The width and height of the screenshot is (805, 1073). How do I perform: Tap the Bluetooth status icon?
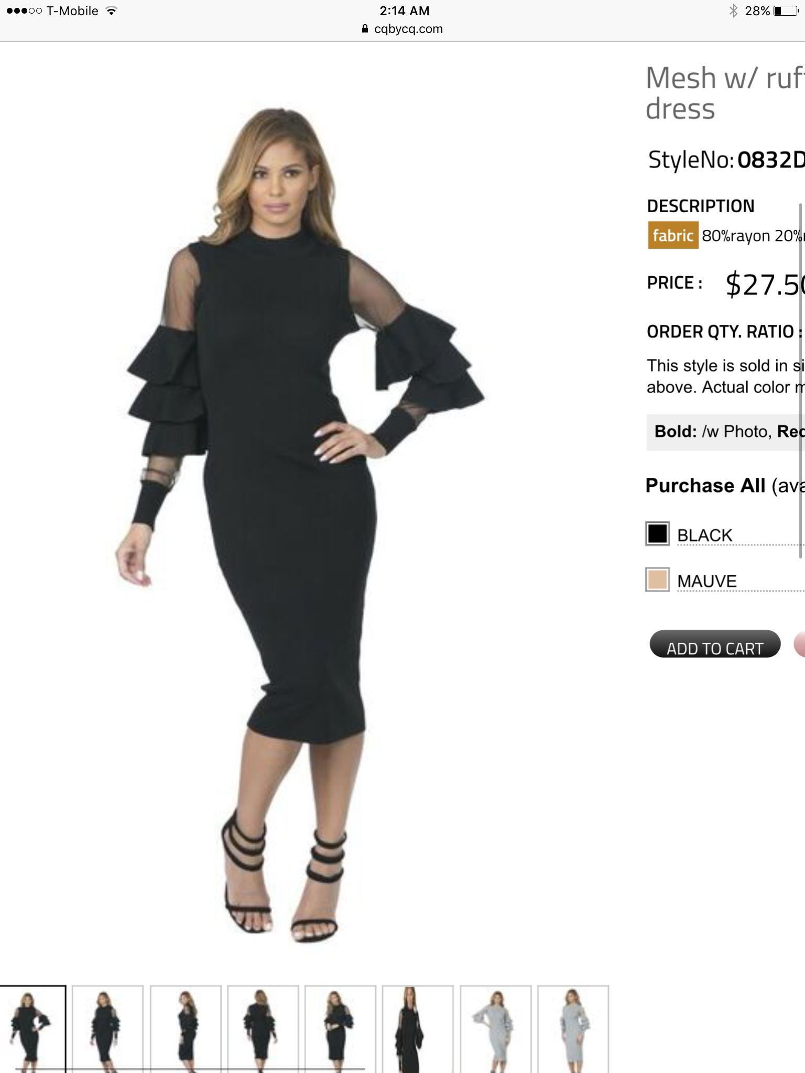coord(733,10)
